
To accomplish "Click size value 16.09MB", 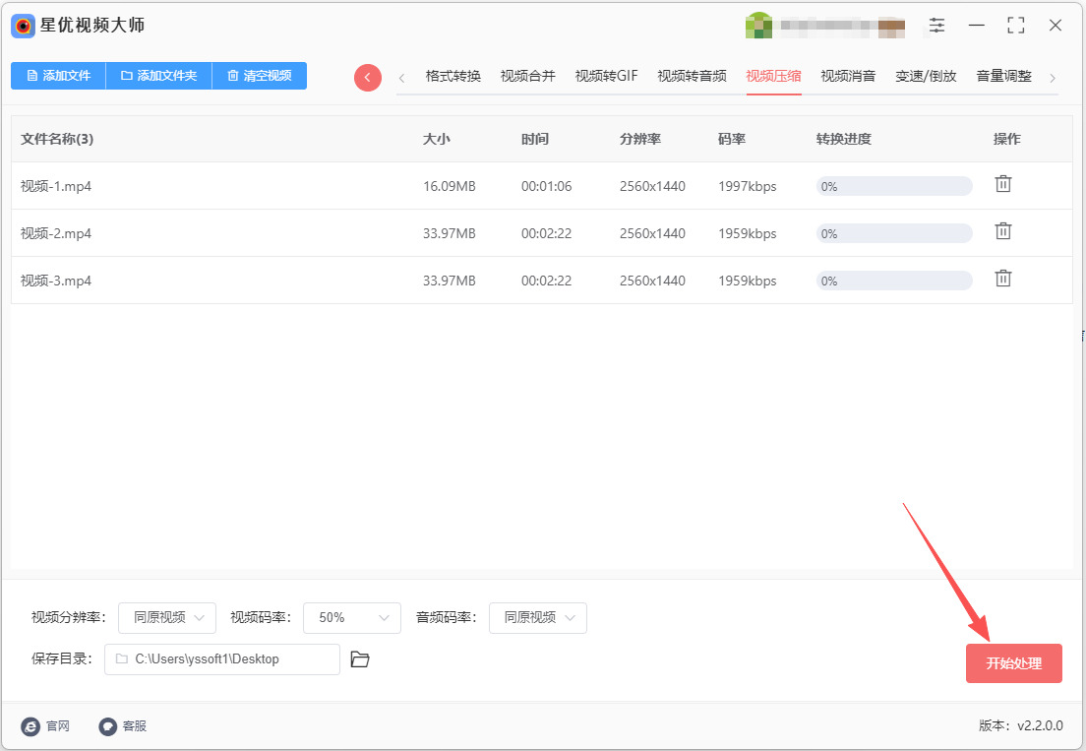I will [450, 186].
